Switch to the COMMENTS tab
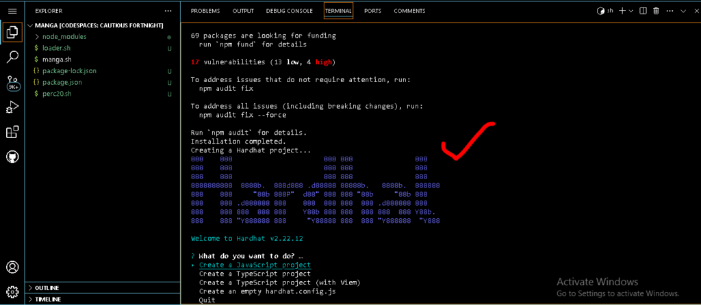This screenshot has height=305, width=701. [409, 11]
